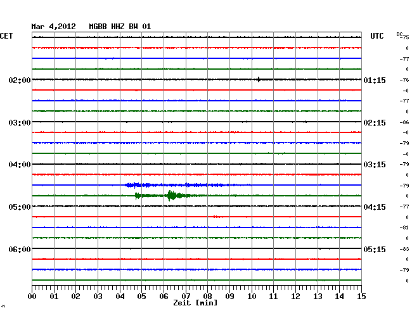Click the "05:15" UTC time label
Screen dimensions: 412x313
pos(375,249)
